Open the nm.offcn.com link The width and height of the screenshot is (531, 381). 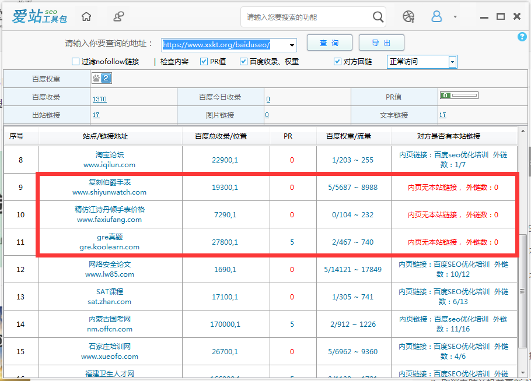pos(109,329)
